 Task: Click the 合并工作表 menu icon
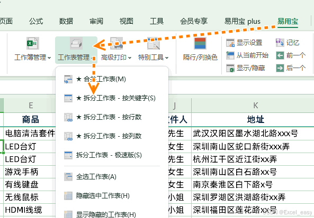tap(68, 79)
